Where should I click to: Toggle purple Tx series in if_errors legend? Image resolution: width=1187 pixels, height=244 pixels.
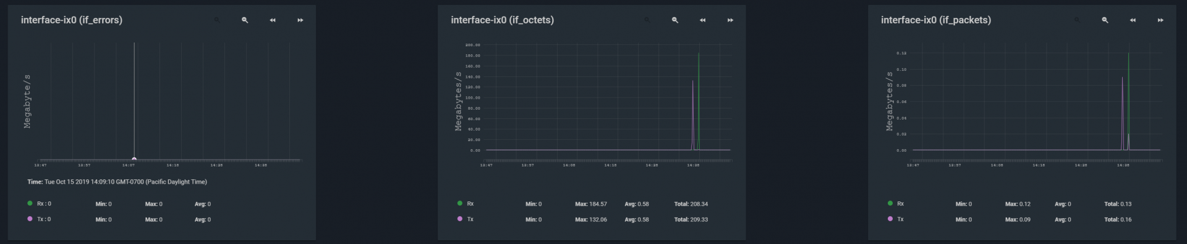(30, 219)
